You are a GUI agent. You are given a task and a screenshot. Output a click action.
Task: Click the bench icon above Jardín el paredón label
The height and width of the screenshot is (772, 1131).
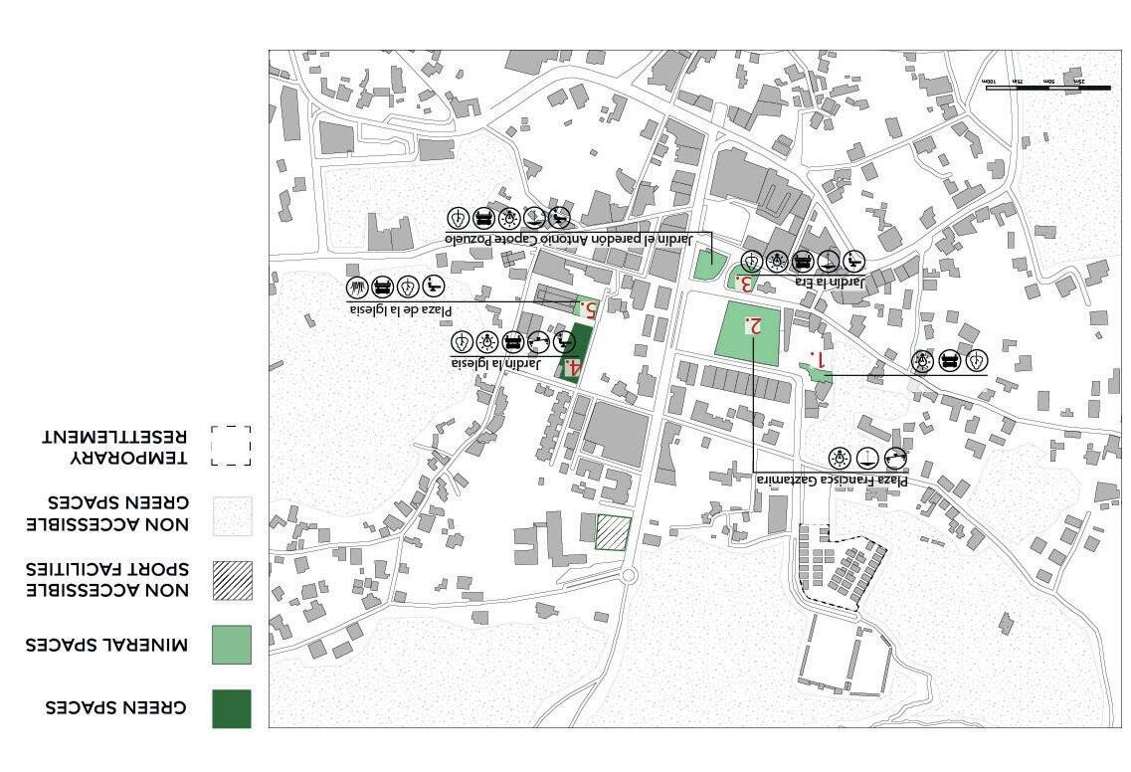coord(483,217)
